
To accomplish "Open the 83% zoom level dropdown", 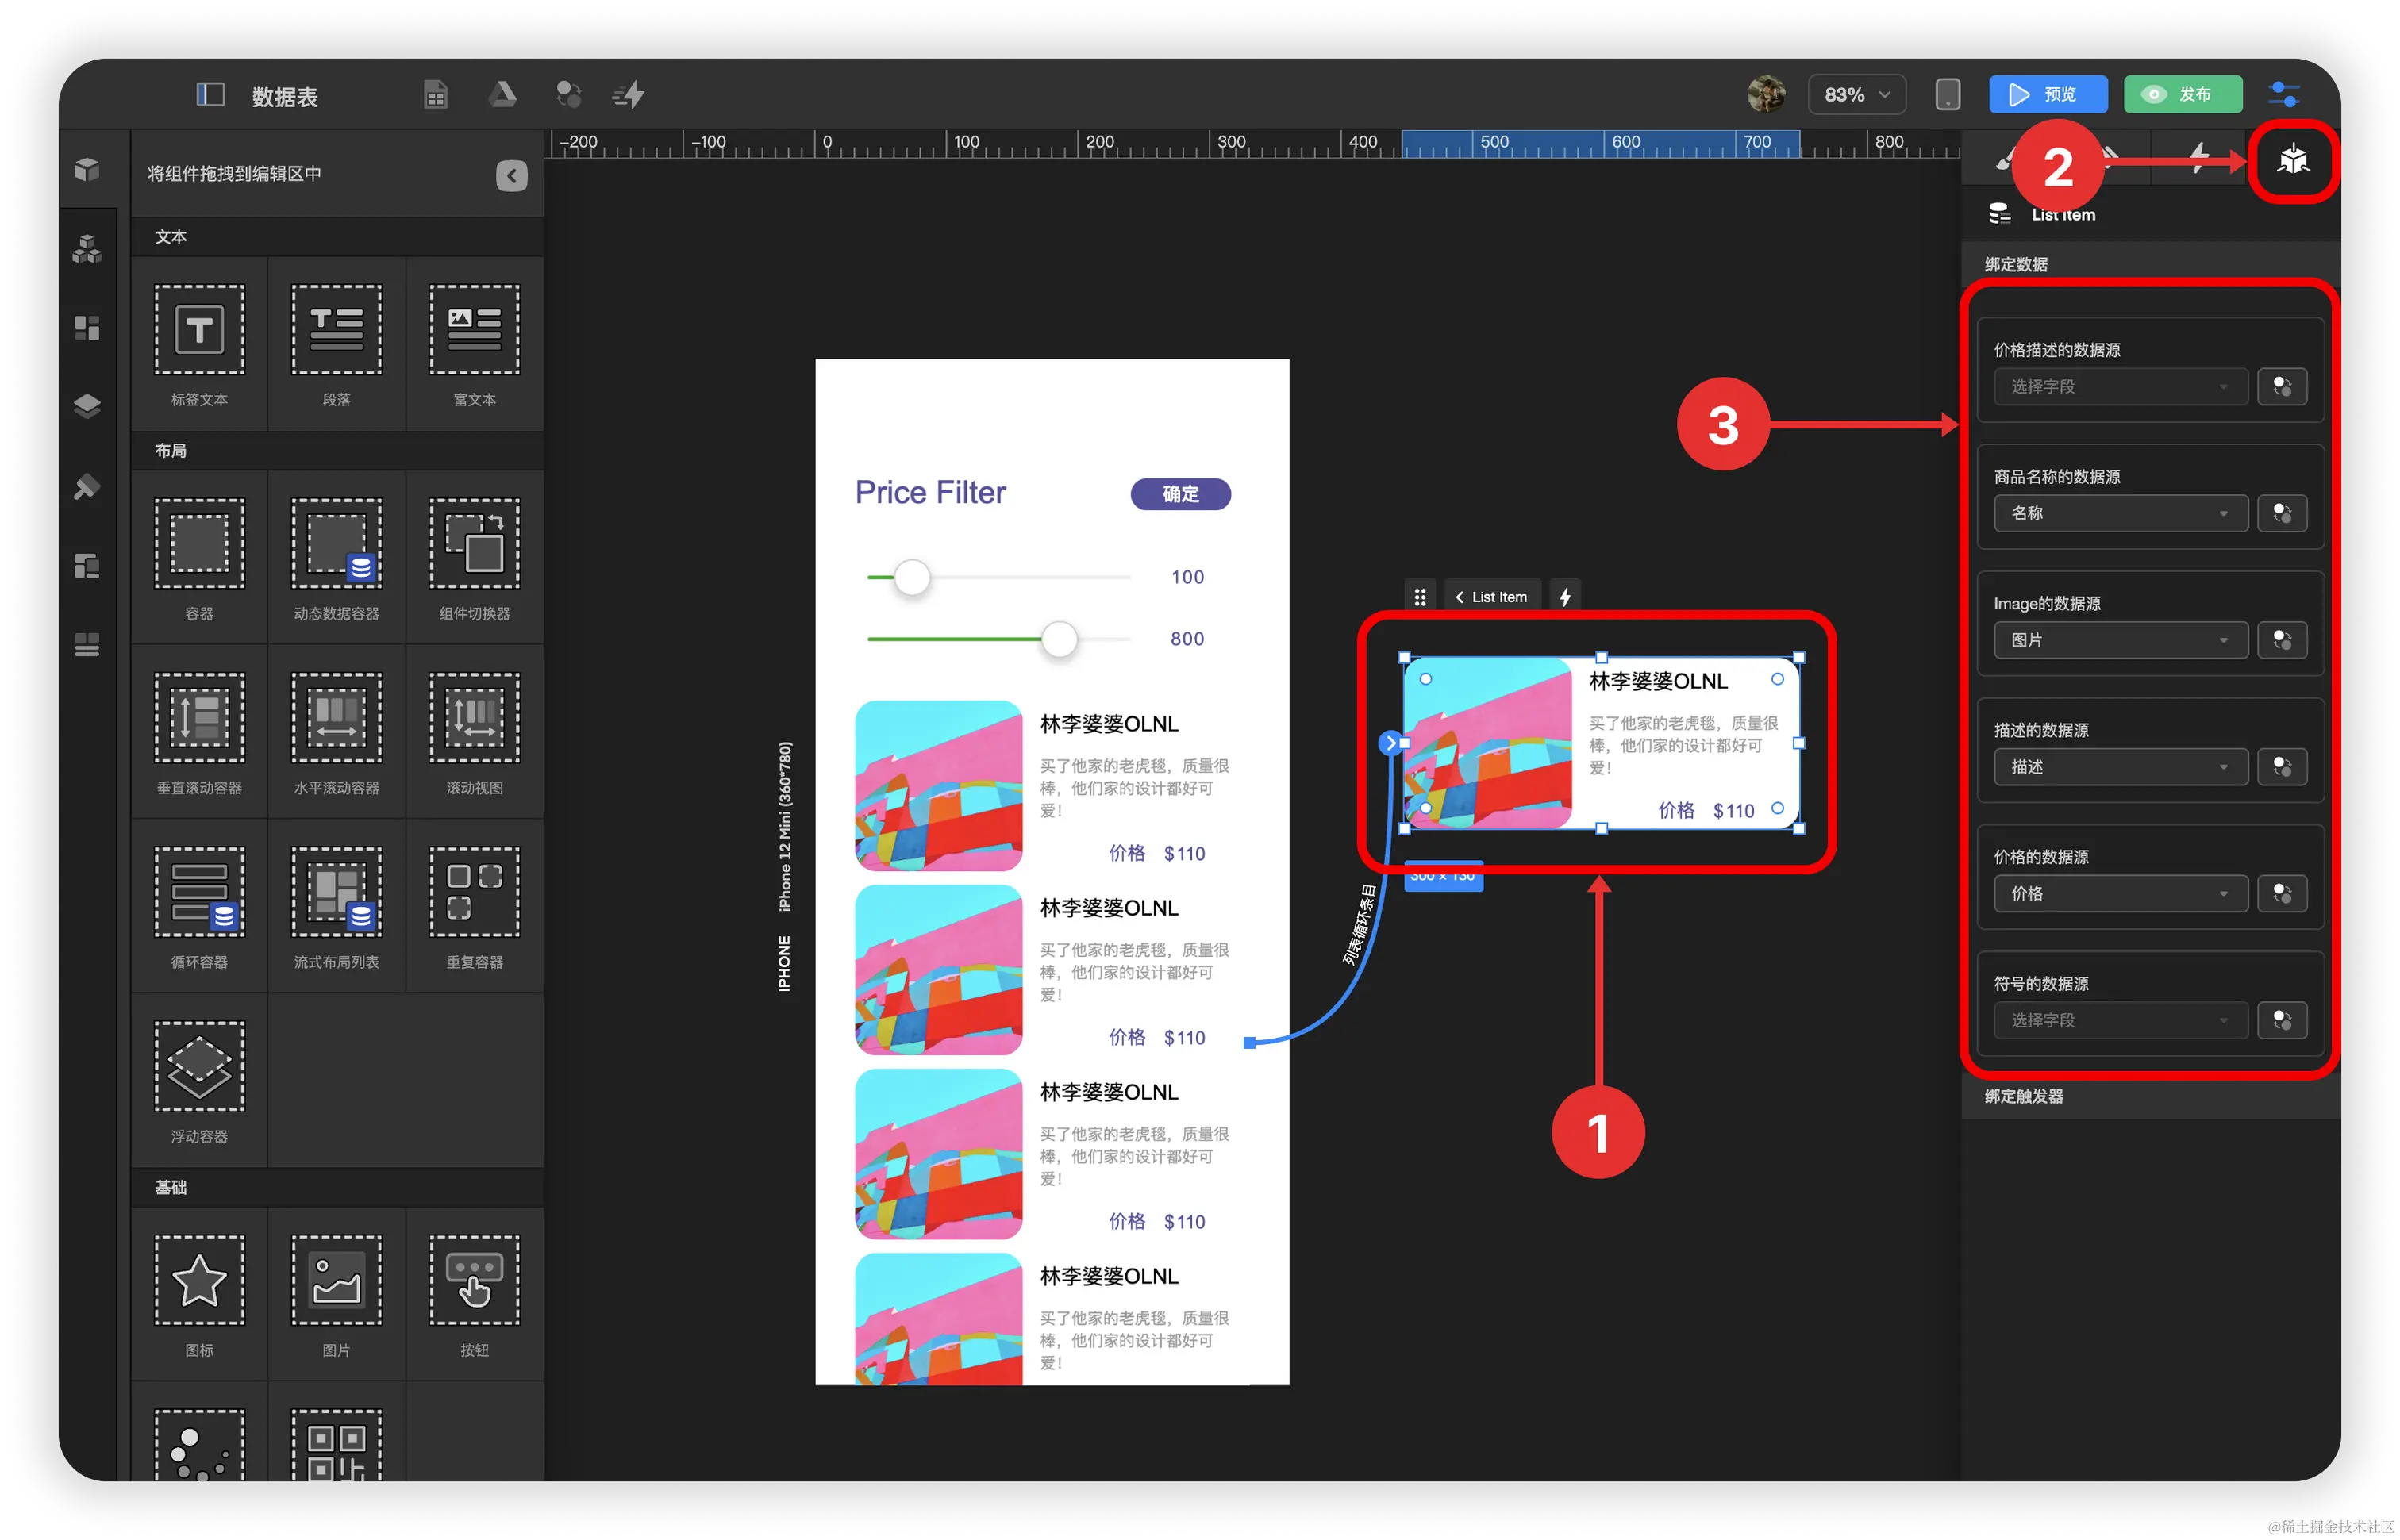I will [x=1856, y=95].
